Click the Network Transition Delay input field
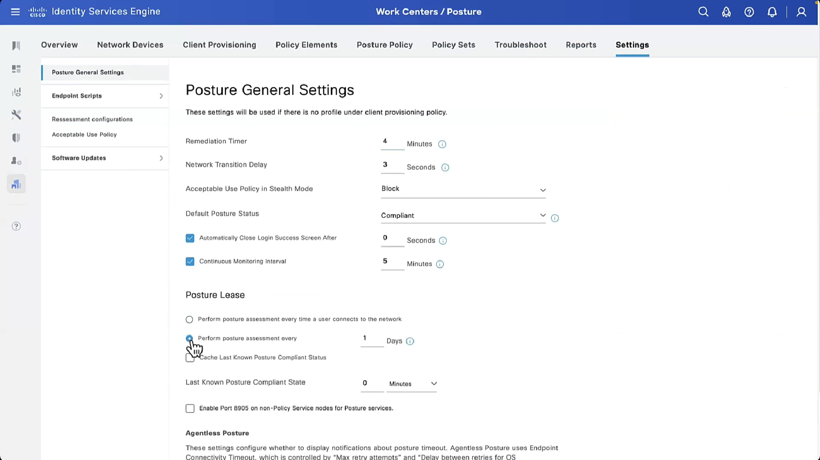This screenshot has height=460, width=820. 392,165
